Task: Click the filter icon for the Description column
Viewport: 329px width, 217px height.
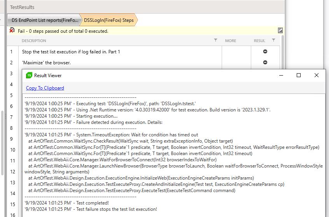Action: click(216, 41)
